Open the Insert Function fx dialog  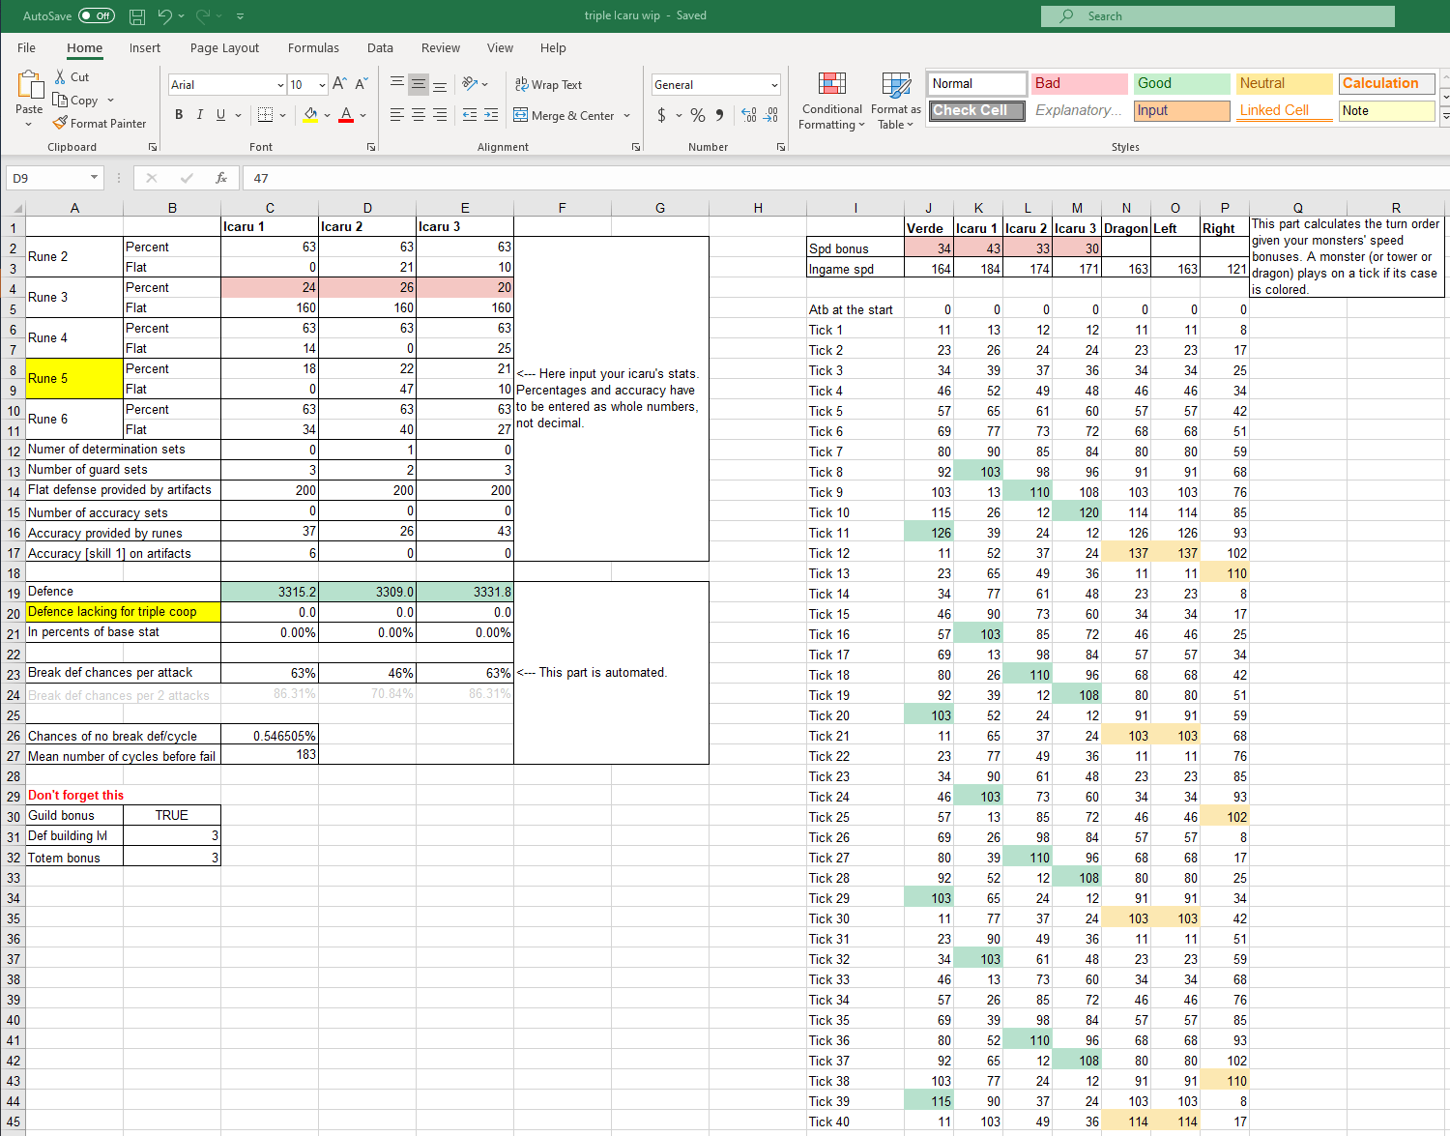pos(221,178)
